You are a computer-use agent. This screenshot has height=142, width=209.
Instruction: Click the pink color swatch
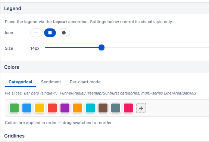[x=128, y=108]
